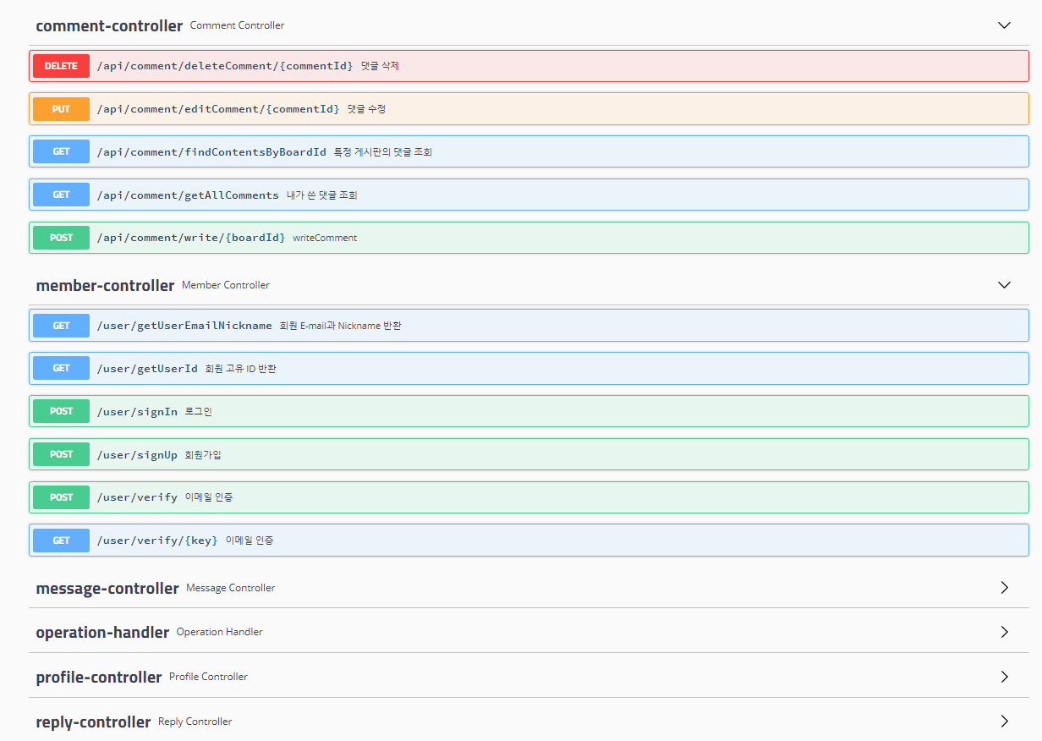1042x741 pixels.
Task: Click the comment-controller heading title
Action: point(109,26)
